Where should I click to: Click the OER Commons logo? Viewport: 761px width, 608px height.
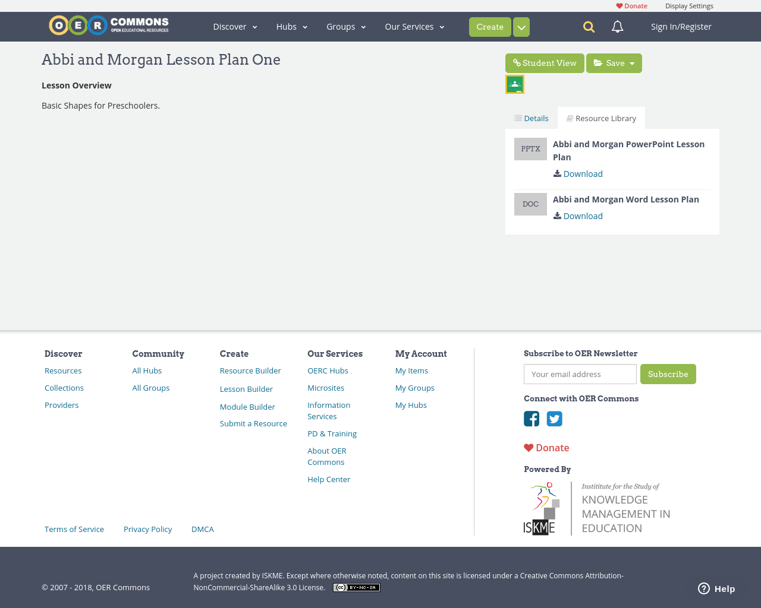108,24
